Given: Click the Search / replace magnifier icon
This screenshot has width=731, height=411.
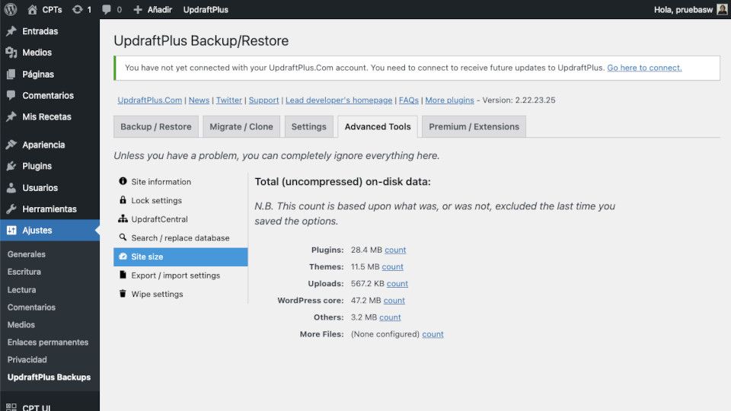Looking at the screenshot, I should [123, 237].
